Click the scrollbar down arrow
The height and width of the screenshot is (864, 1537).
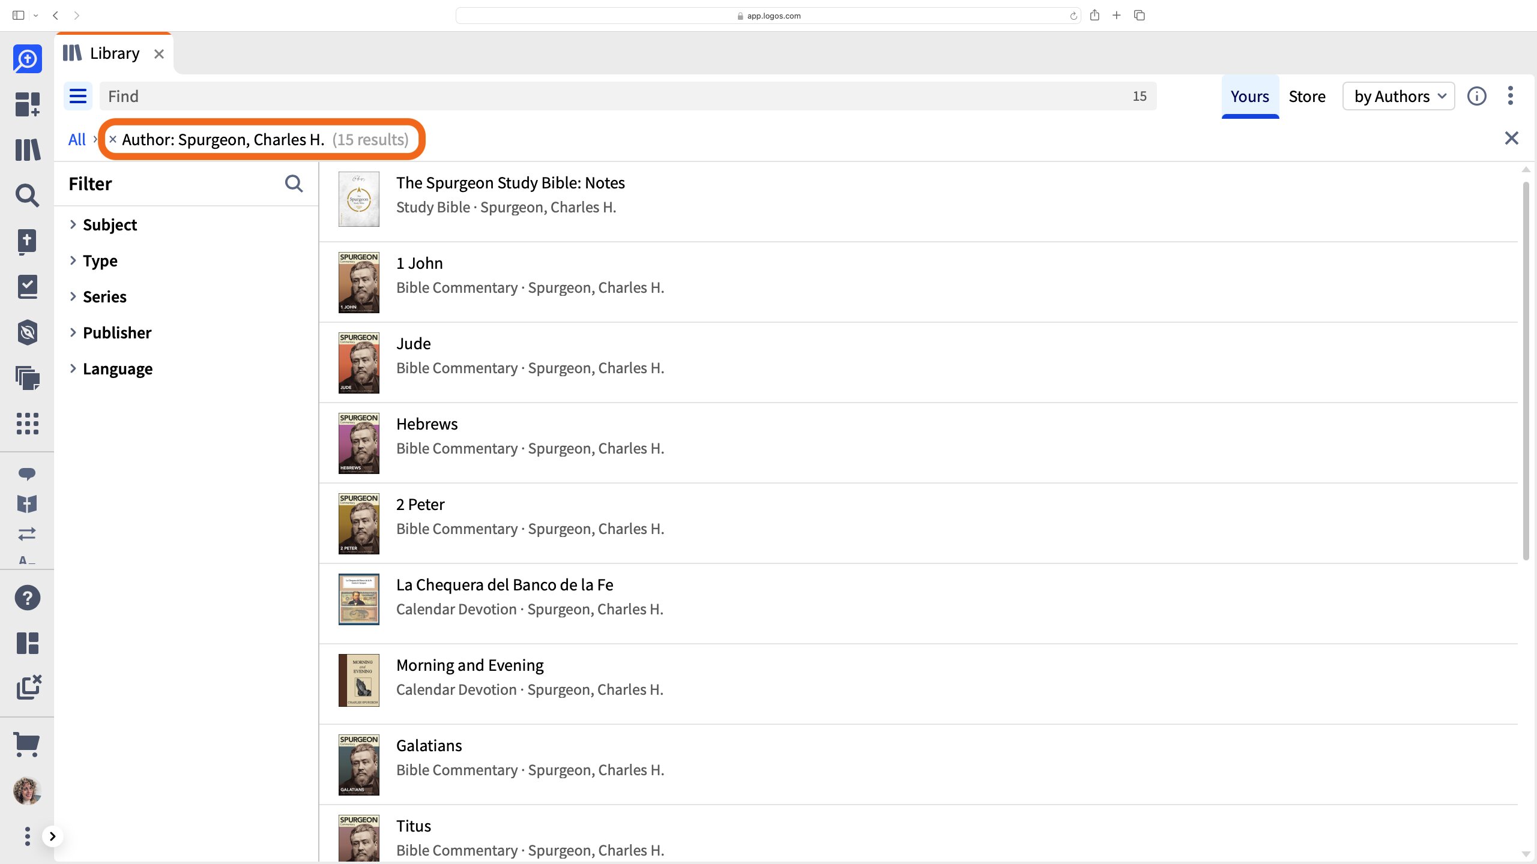point(1526,854)
